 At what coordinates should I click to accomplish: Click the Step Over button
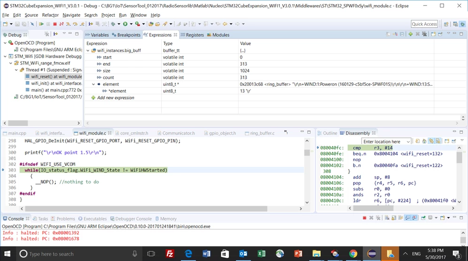coord(75,24)
